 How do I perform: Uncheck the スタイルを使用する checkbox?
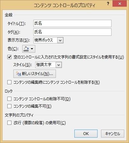pos(10,57)
